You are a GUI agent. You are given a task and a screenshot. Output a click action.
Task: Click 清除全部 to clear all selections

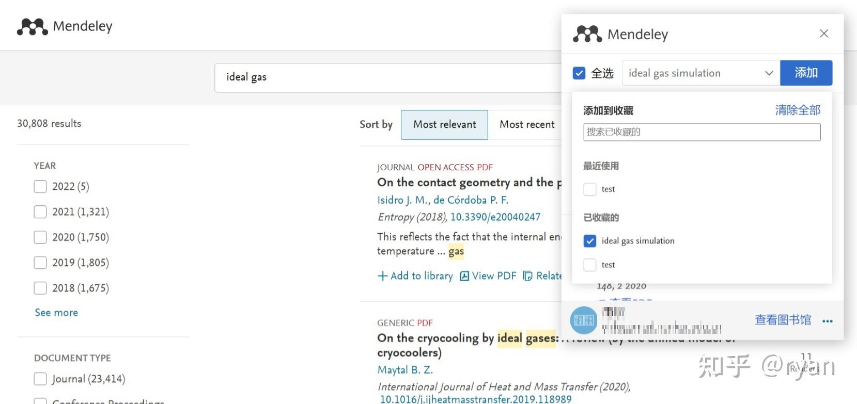(797, 110)
